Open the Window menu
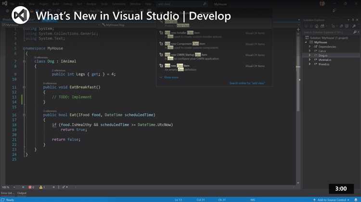 click(135, 4)
